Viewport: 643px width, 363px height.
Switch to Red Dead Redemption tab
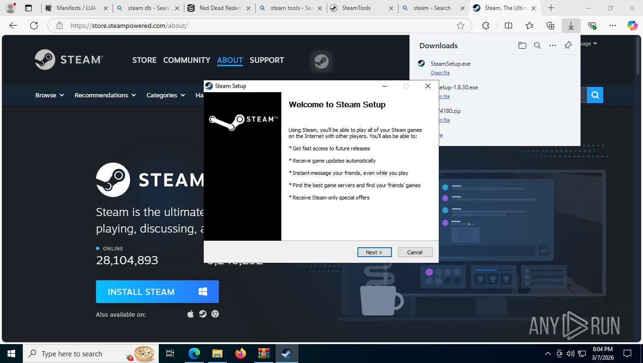[x=219, y=8]
